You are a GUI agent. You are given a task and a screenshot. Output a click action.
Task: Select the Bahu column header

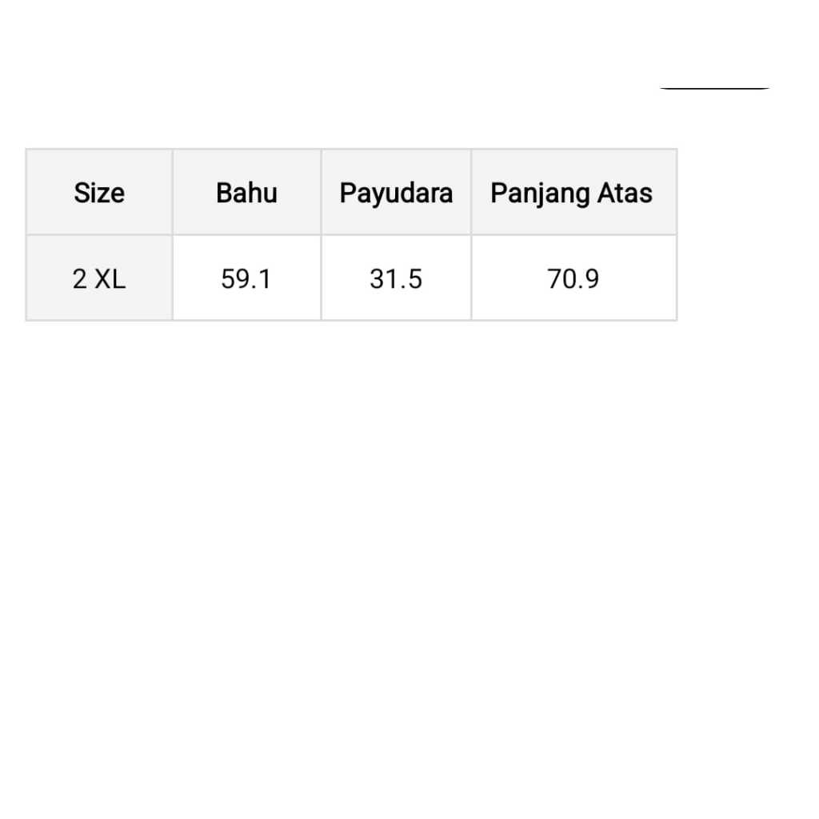pos(246,193)
